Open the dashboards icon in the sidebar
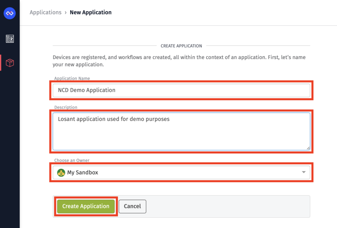 coord(10,39)
